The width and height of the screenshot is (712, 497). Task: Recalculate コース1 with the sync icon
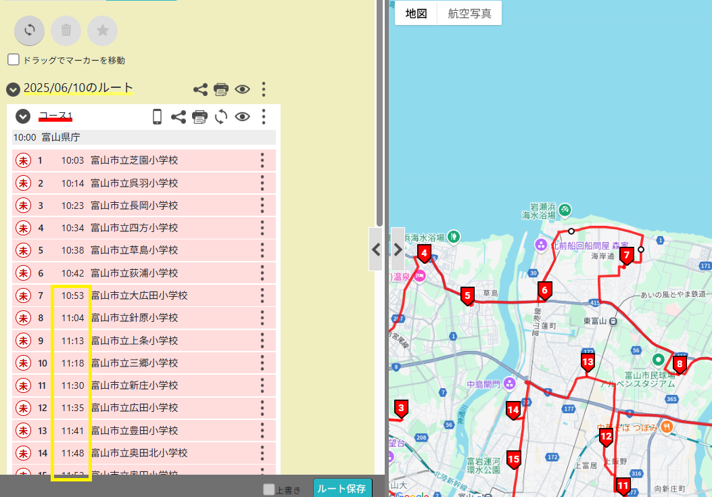pos(220,116)
